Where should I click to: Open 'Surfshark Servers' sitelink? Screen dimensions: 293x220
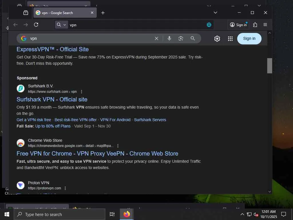coord(150,120)
